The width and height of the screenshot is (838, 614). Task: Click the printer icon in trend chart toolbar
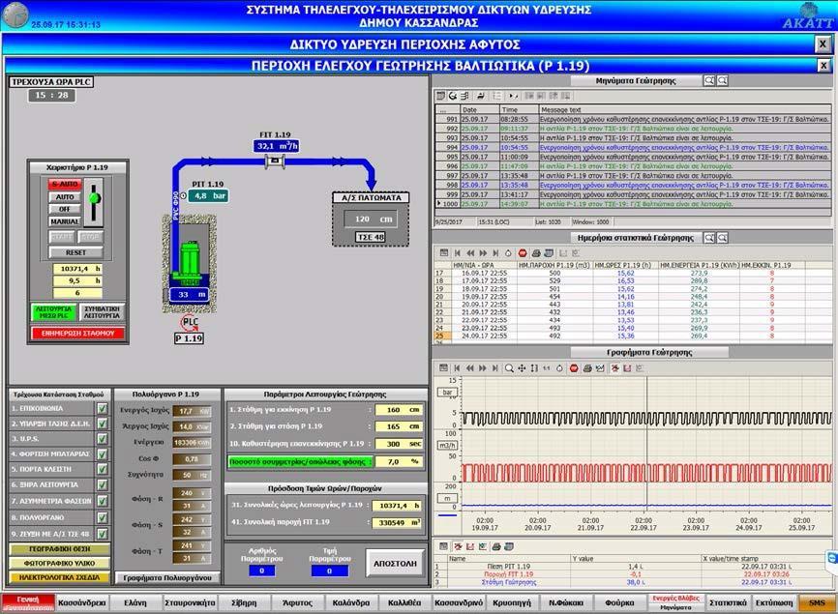[x=587, y=367]
